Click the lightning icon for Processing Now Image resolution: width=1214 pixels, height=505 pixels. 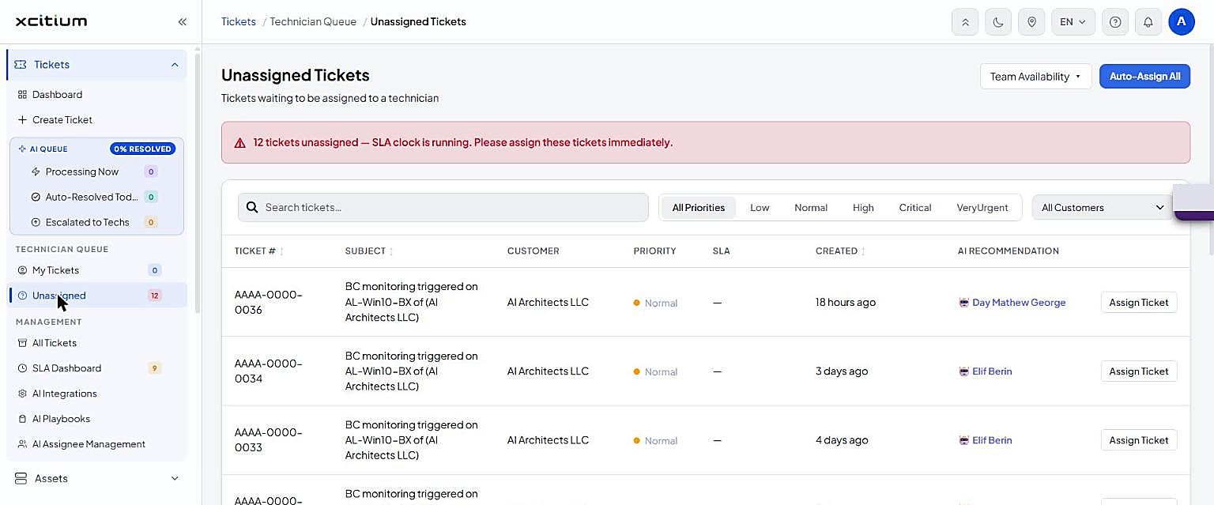tap(36, 171)
